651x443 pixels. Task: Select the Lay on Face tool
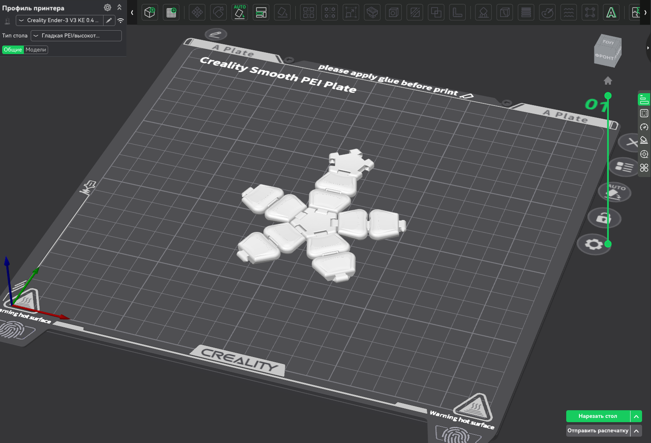point(282,12)
